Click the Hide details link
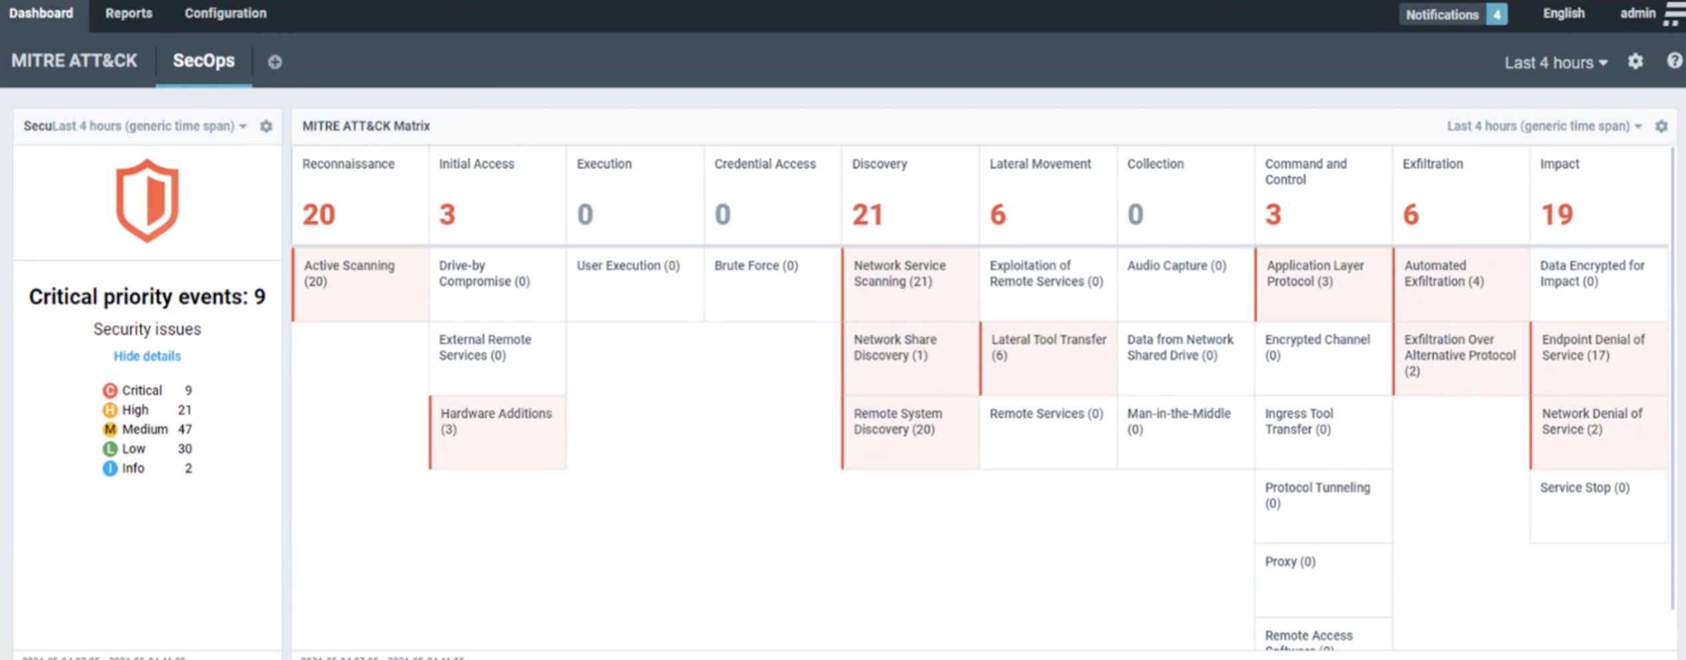Screen dimensions: 1686x660 click(147, 356)
